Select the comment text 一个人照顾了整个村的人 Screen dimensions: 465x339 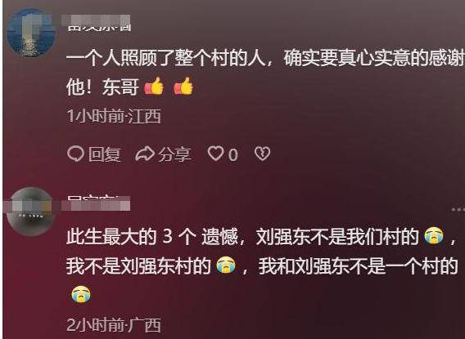click(165, 58)
